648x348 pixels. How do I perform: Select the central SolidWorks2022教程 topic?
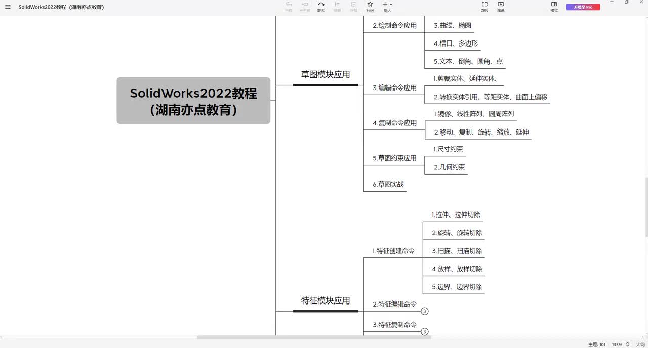click(x=193, y=101)
